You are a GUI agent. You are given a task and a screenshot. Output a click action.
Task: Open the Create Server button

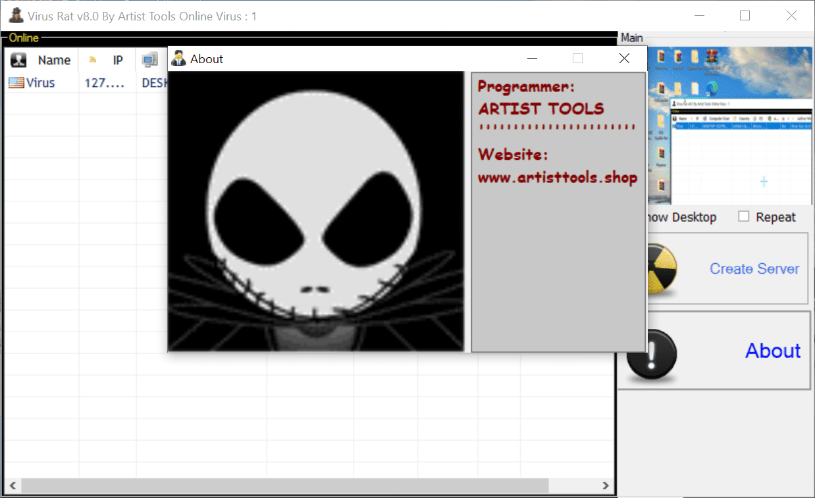pos(726,268)
